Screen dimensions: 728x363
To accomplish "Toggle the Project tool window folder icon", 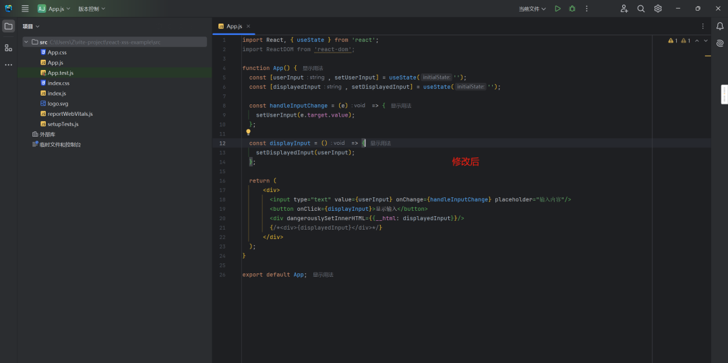I will 8,26.
